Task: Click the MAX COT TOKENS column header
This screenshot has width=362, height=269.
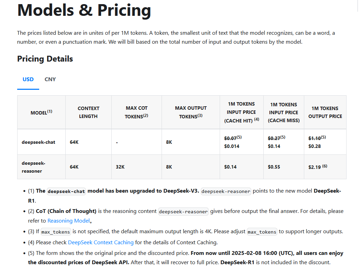Action: [x=136, y=112]
